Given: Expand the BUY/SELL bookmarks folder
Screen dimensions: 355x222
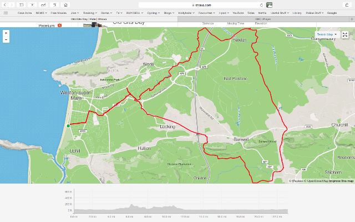Looking at the screenshot, I should coord(135,13).
